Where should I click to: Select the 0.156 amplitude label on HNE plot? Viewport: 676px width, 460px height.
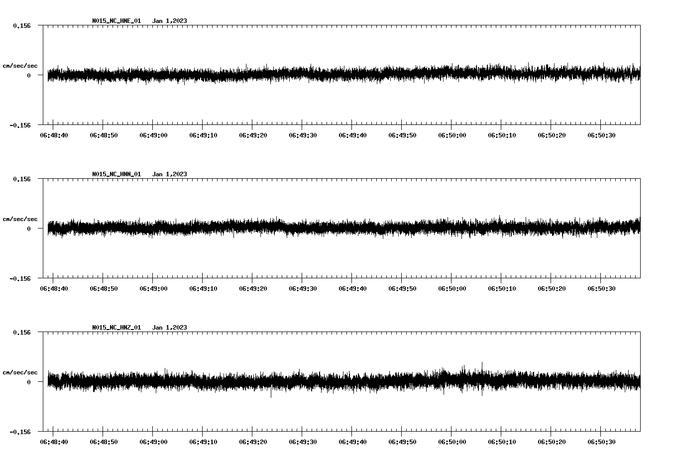(x=22, y=25)
